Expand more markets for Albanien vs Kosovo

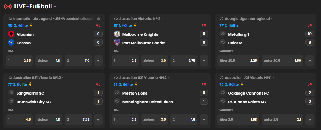[x=98, y=61]
